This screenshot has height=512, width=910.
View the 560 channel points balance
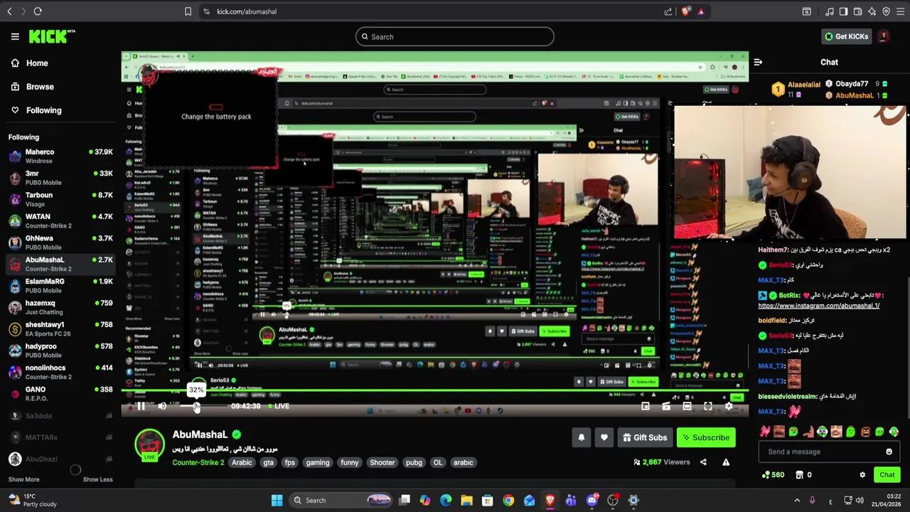773,475
